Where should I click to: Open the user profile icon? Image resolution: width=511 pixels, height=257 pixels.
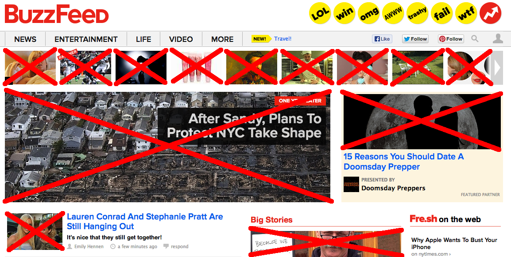tap(498, 39)
